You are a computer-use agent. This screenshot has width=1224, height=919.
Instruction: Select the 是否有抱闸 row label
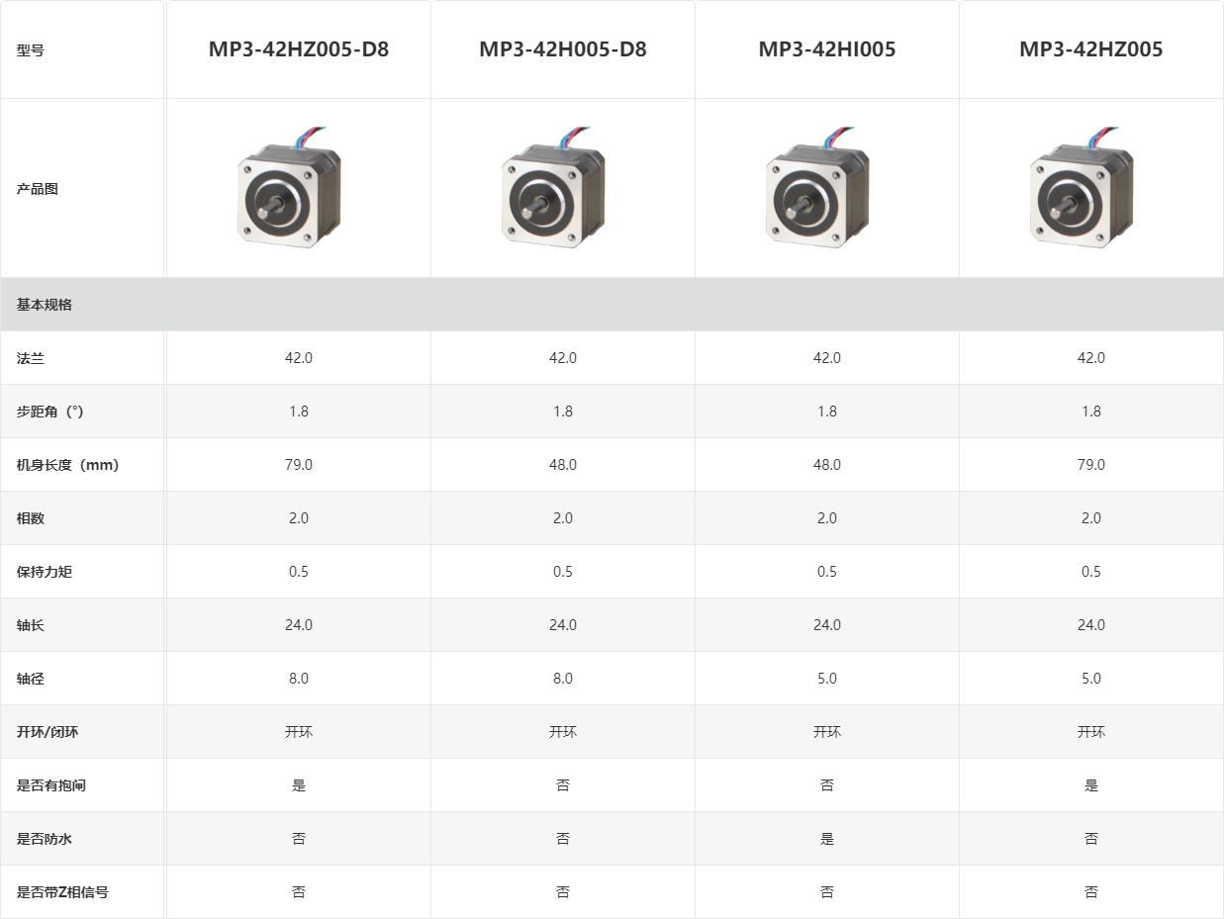tap(50, 785)
